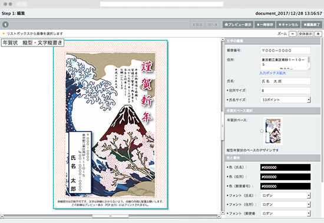324x223 pixels.
Task: Open the フォント（住所） dropdown
Action: [285, 204]
